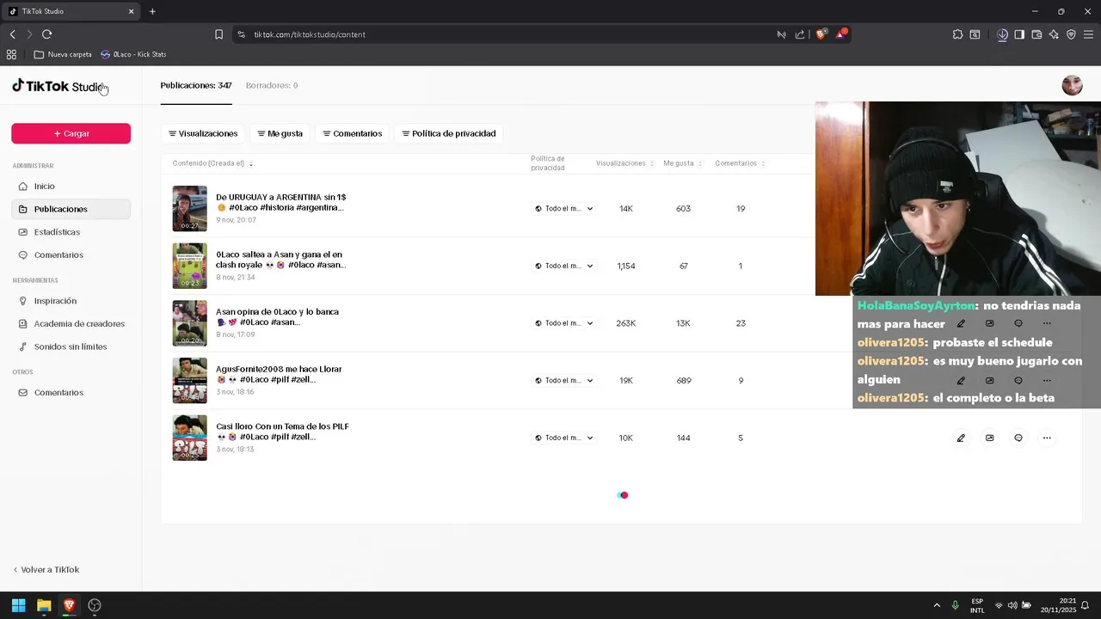Click the 603 likes value

(x=683, y=208)
